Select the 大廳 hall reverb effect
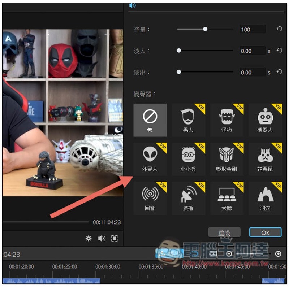Screen dimensions: 289x287 tap(227, 198)
